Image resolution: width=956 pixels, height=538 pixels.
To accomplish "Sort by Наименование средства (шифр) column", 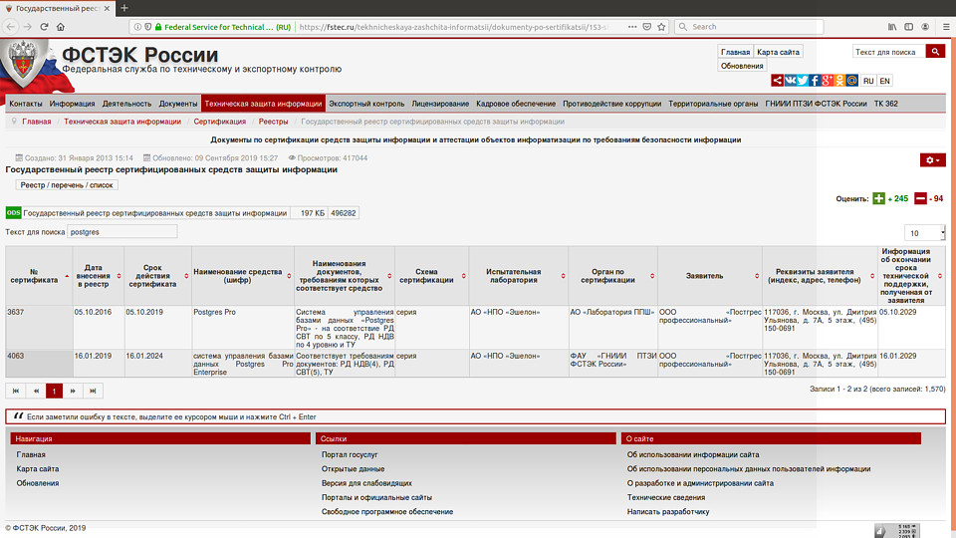I will click(242, 276).
